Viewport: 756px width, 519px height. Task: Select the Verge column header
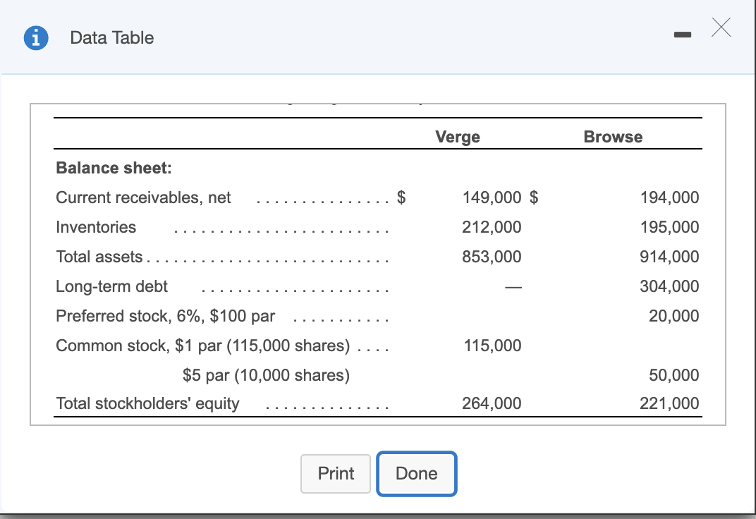[x=458, y=137]
